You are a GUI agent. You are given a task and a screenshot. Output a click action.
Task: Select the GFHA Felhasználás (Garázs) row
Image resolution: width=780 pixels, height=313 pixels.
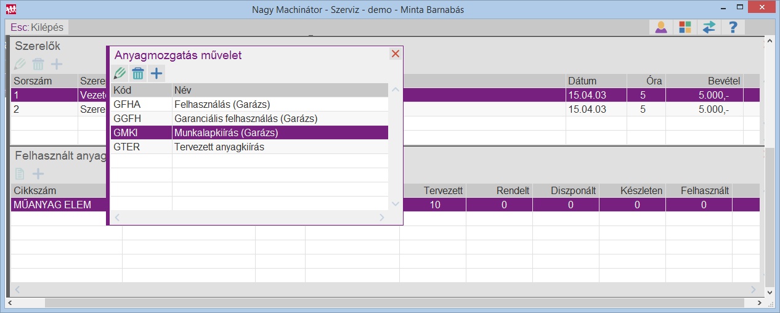(249, 104)
